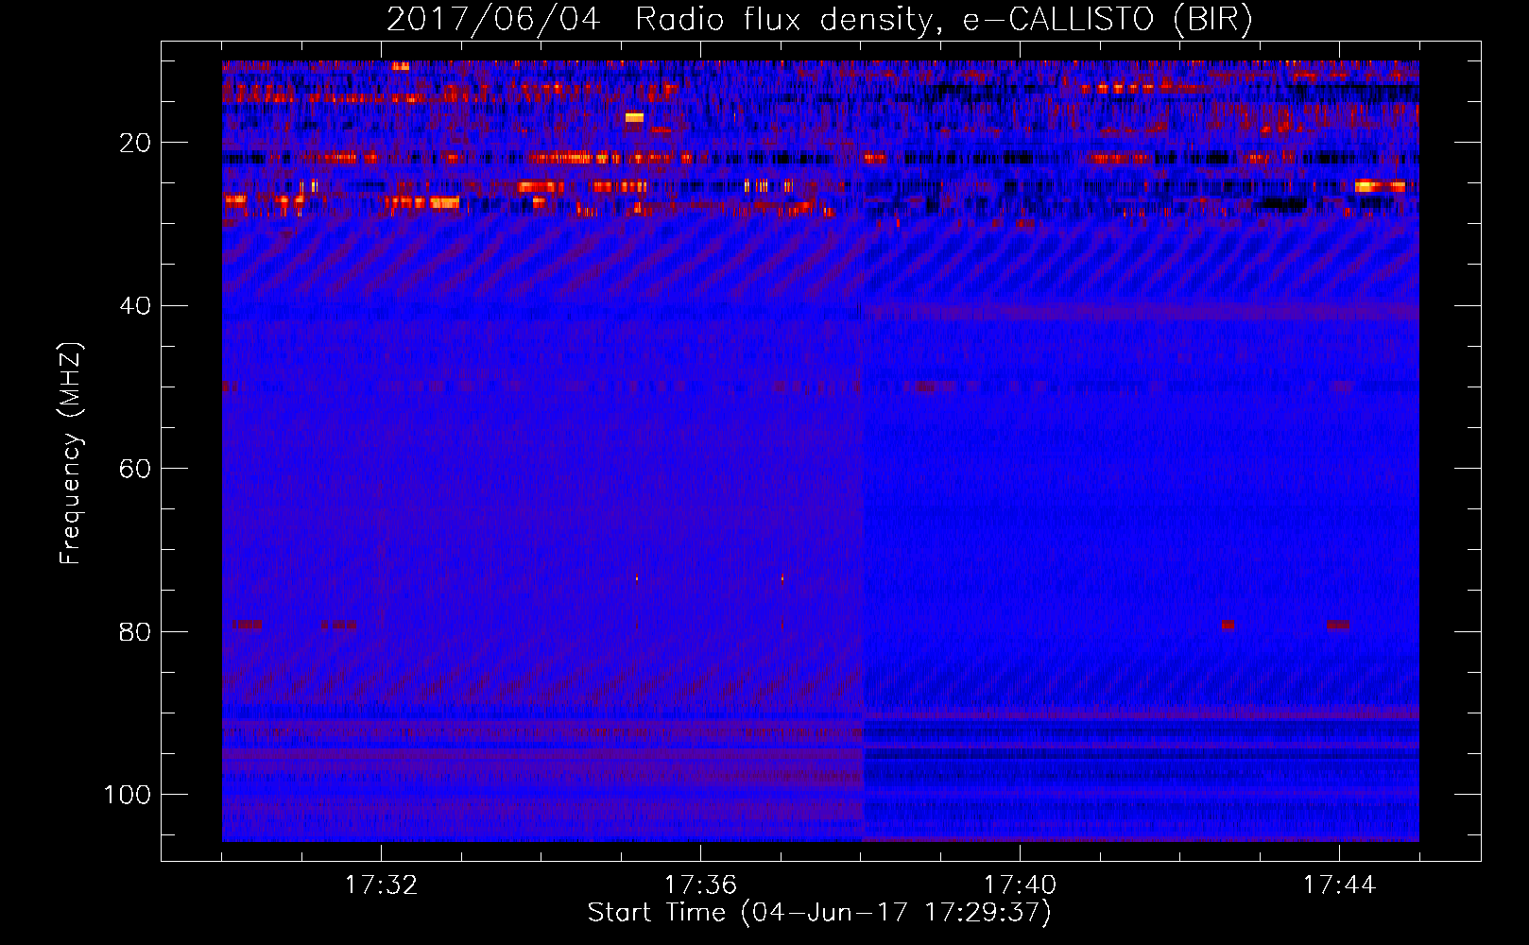Image resolution: width=1529 pixels, height=945 pixels.
Task: Click the '80' frequency tick label
Action: point(135,631)
